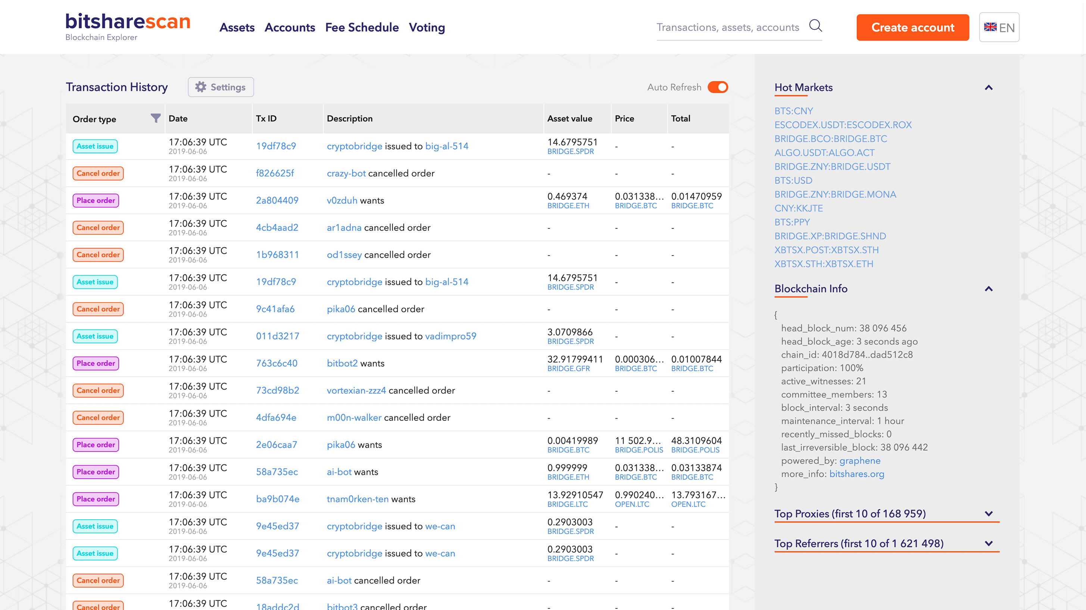Click the Create account button
Screen dimensions: 1086x610
click(912, 27)
